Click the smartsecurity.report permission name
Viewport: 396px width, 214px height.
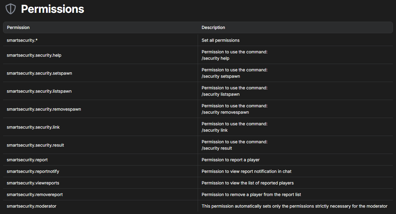(27, 160)
